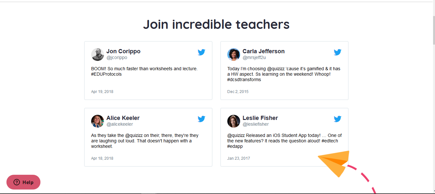Open Alice Keeler's profile picture
The image size is (435, 194).
click(98, 121)
